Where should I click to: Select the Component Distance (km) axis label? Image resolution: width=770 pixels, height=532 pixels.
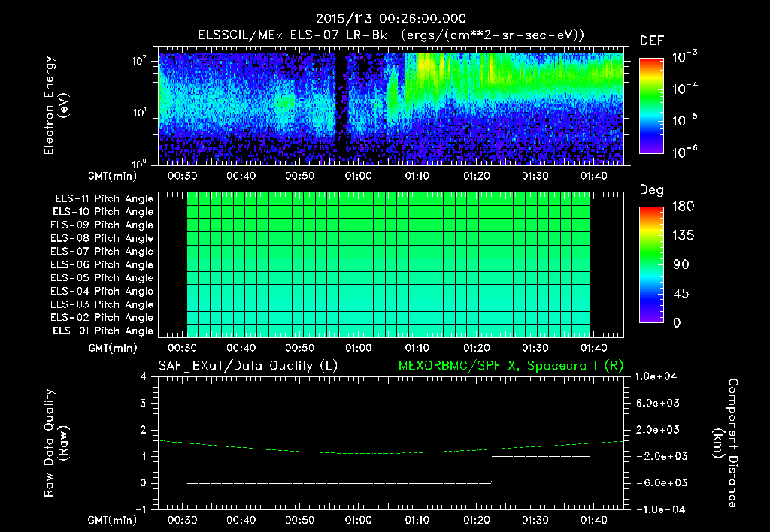tap(726, 443)
